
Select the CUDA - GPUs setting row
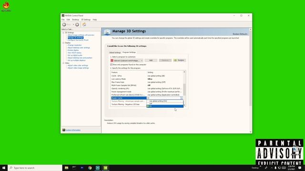[147, 76]
